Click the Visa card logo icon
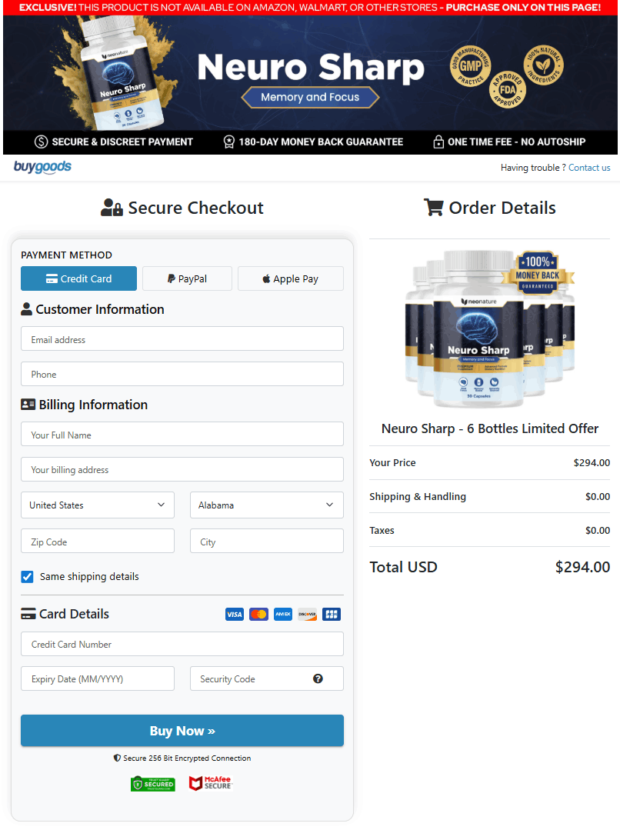Screen dimensions: 620x830 234,614
